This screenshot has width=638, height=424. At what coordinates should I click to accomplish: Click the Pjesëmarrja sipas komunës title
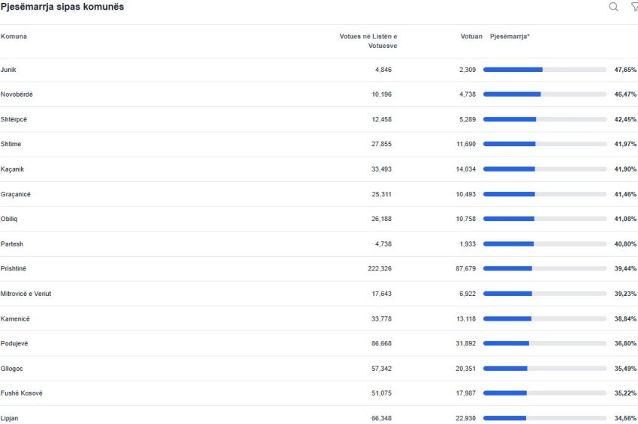coord(62,7)
